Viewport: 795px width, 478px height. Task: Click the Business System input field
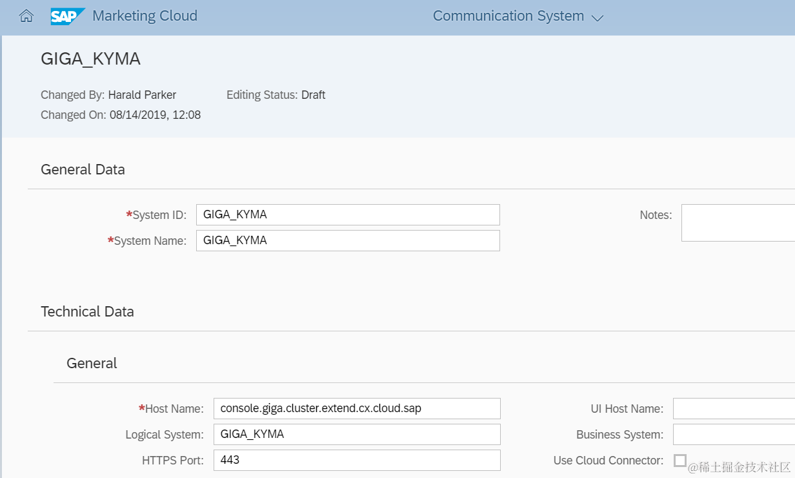point(734,435)
